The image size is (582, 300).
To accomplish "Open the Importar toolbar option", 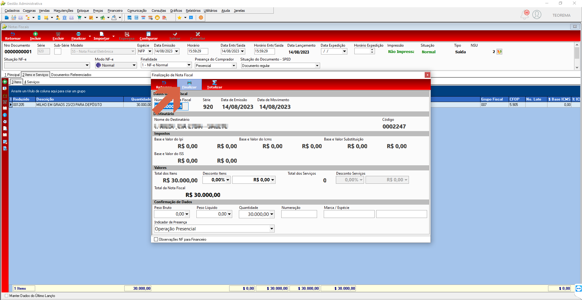I will tap(102, 36).
